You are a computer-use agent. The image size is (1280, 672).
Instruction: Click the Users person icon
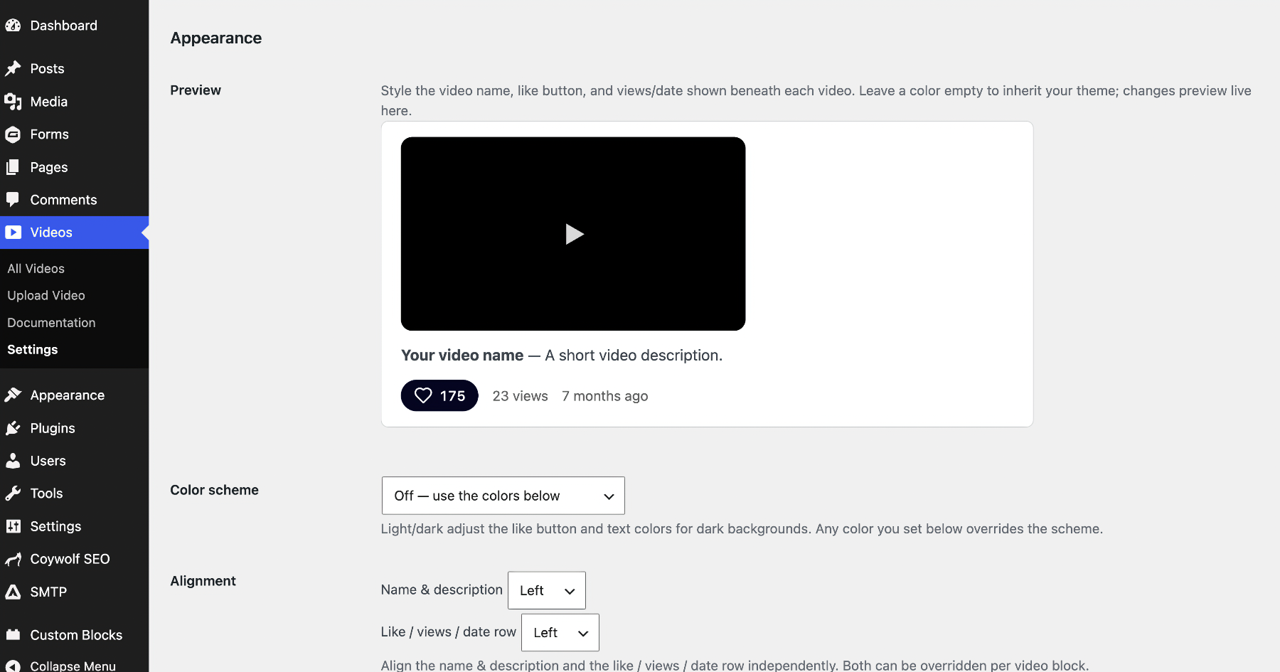tap(13, 461)
